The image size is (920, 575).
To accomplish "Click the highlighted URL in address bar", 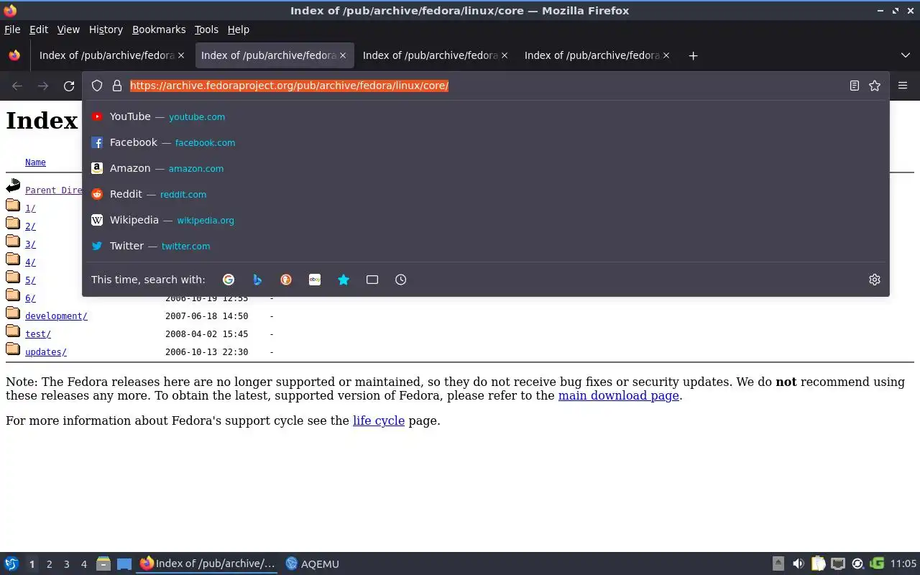I will (x=289, y=86).
